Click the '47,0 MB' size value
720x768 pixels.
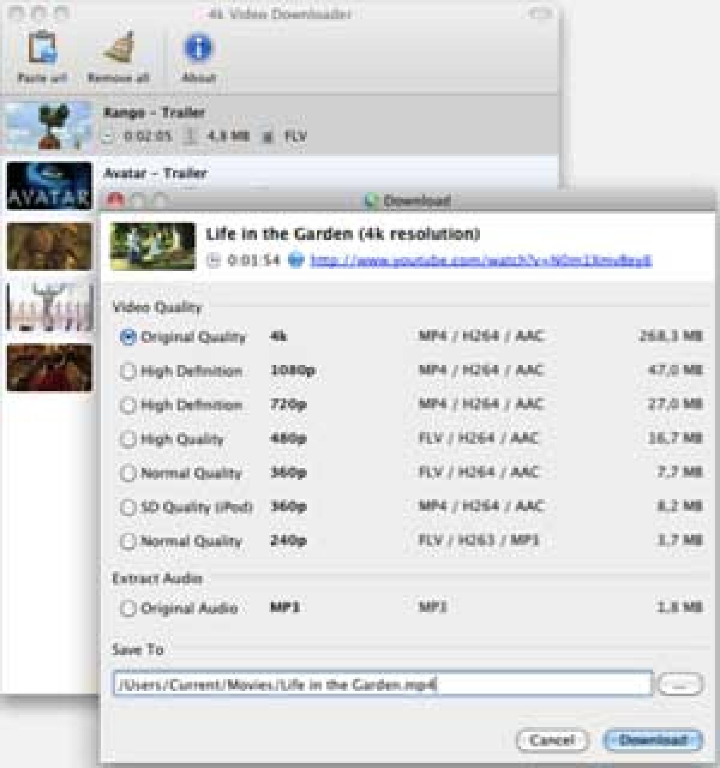675,370
